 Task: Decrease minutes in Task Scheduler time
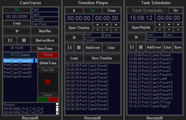(x=169, y=30)
